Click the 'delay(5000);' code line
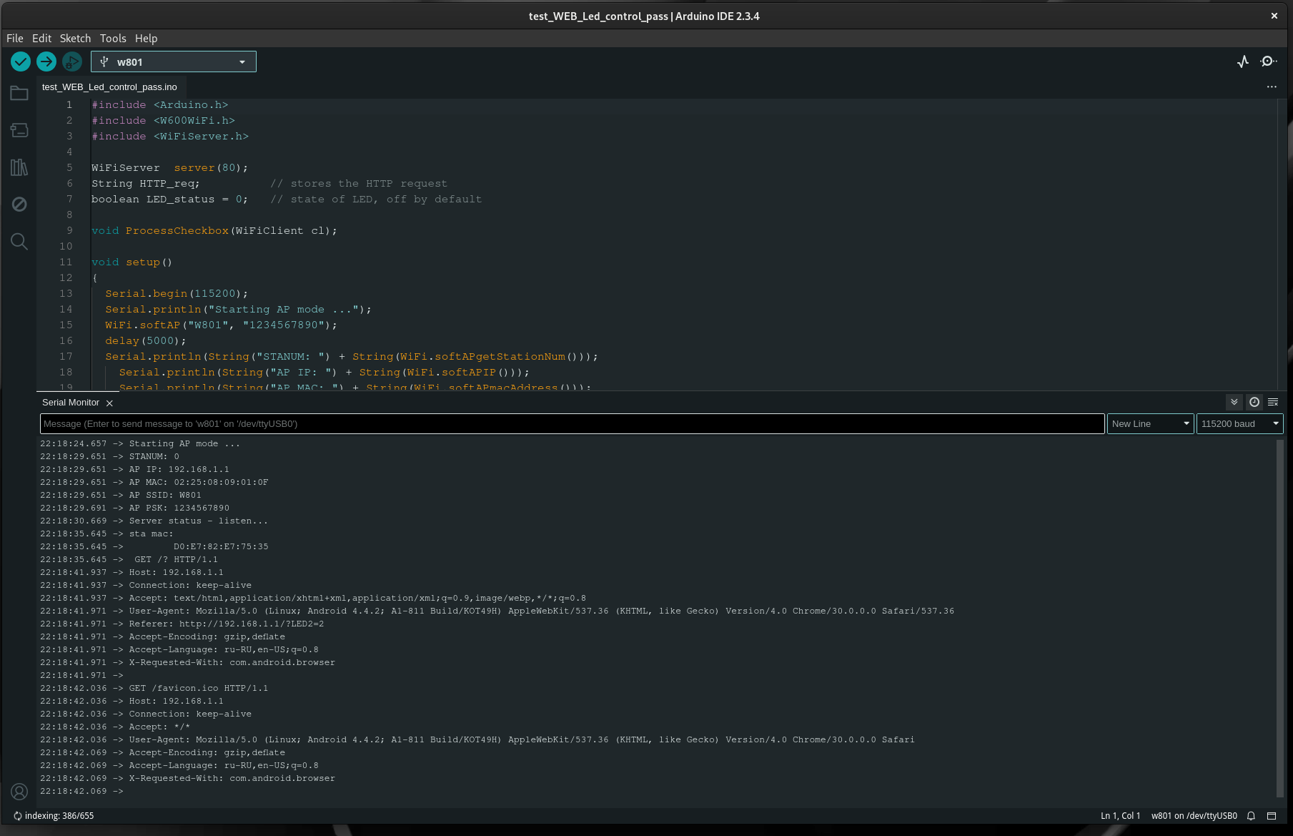 tap(146, 341)
